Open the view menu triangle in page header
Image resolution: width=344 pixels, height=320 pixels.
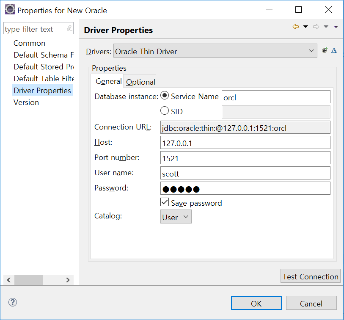336,27
